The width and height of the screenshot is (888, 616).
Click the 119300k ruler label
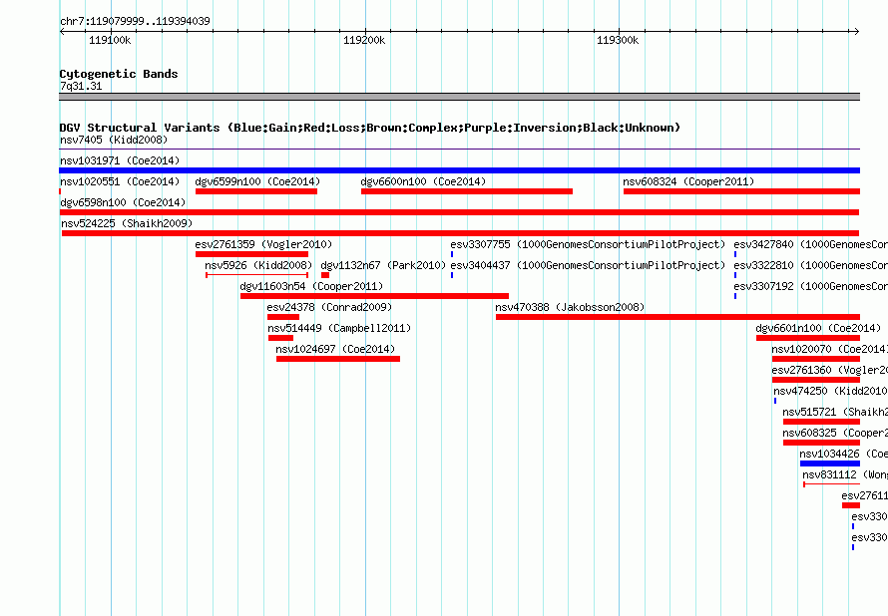tap(618, 40)
